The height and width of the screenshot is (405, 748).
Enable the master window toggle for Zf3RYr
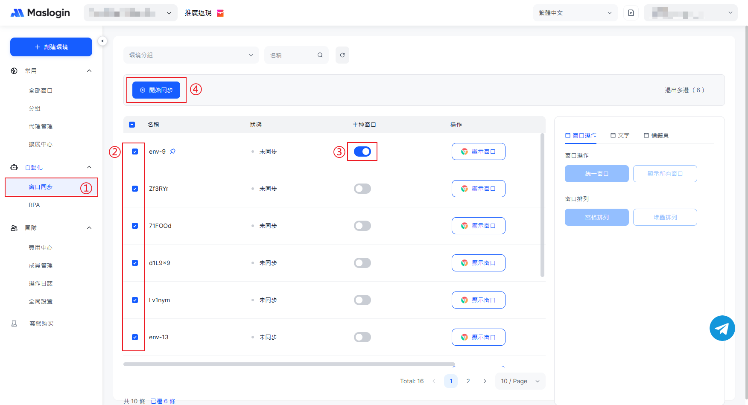(362, 189)
